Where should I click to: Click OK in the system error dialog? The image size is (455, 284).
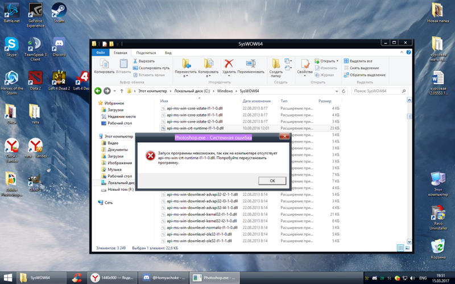(x=272, y=181)
